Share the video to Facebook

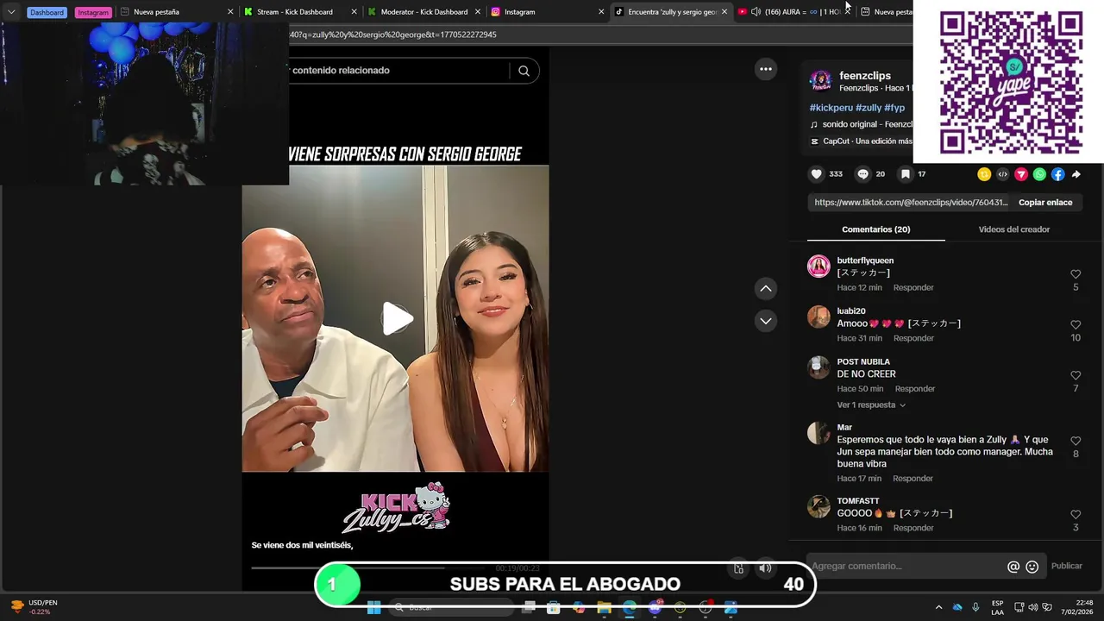click(1057, 174)
